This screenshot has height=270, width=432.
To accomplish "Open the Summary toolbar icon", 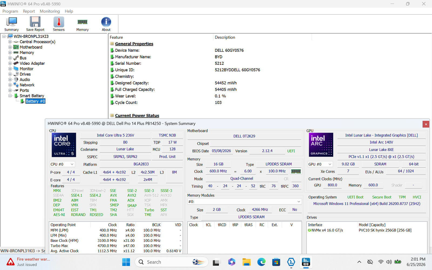I will pyautogui.click(x=12, y=24).
